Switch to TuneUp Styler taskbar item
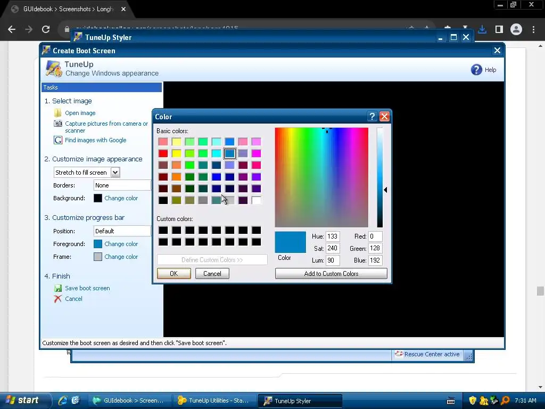Image resolution: width=545 pixels, height=409 pixels. [300, 400]
